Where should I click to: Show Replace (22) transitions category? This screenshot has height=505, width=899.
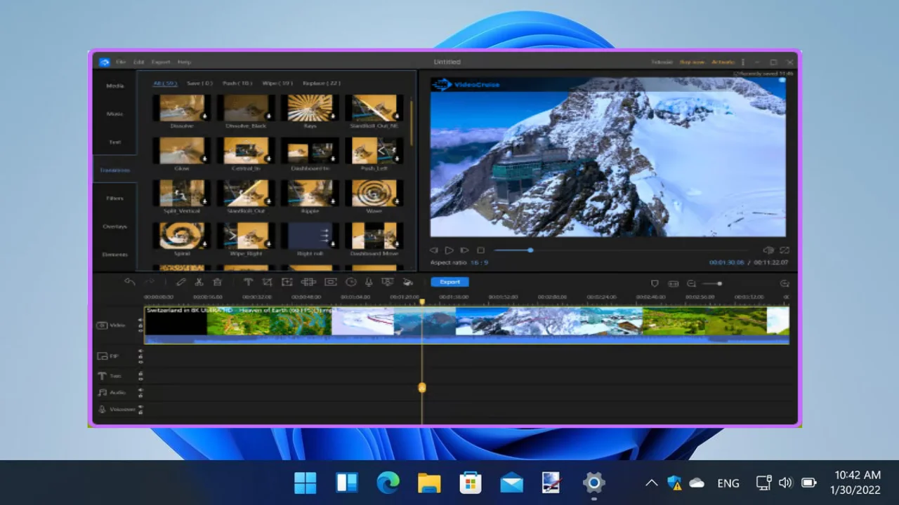tap(322, 83)
